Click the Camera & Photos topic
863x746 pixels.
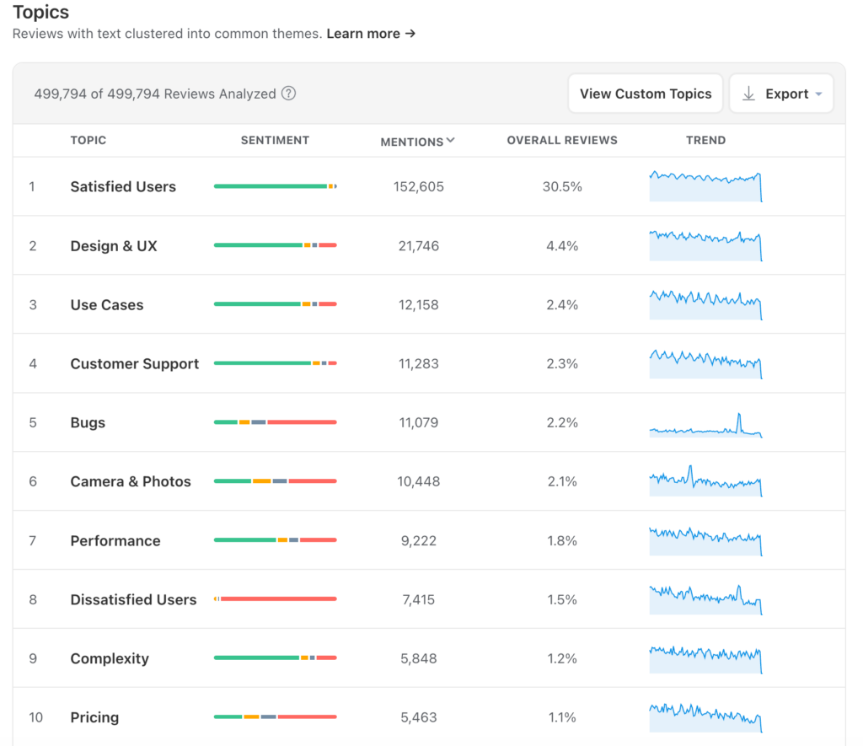131,482
